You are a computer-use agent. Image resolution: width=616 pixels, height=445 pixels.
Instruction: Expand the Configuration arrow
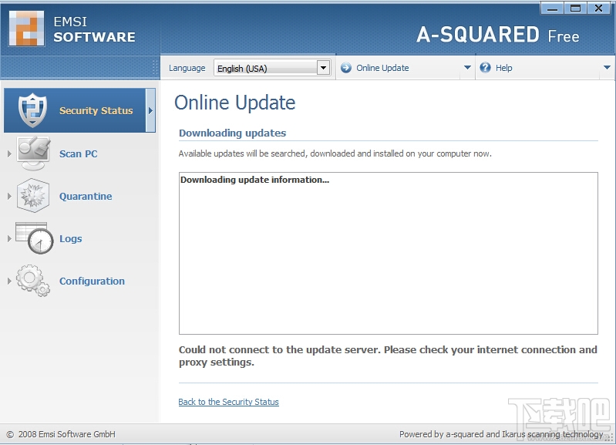(9, 281)
